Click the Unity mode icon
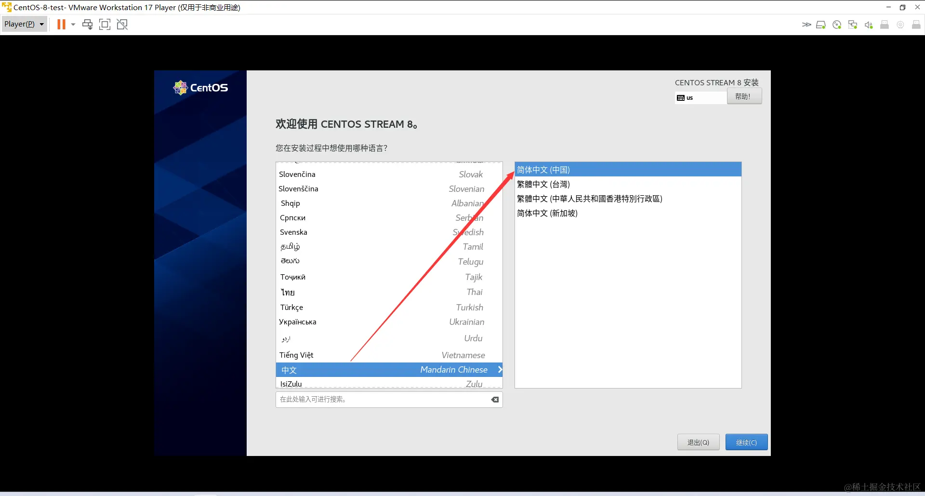Image resolution: width=925 pixels, height=496 pixels. click(x=122, y=24)
